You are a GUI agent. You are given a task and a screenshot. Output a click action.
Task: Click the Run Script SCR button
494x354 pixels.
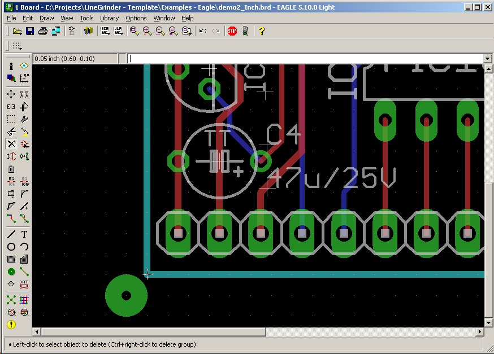point(105,31)
